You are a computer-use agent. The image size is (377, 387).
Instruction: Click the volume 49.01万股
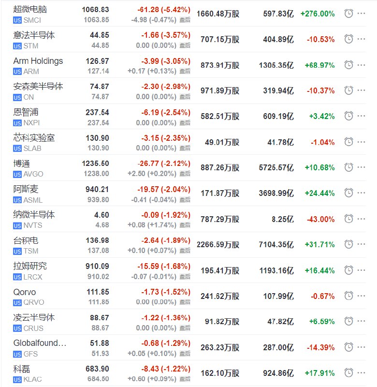pyautogui.click(x=222, y=142)
